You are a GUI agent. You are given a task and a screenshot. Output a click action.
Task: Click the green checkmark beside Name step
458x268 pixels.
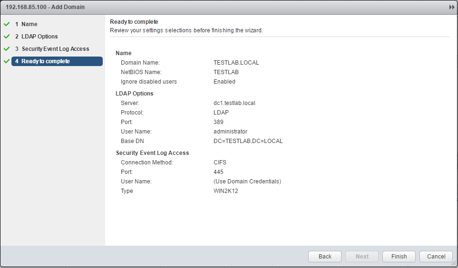[x=6, y=24]
